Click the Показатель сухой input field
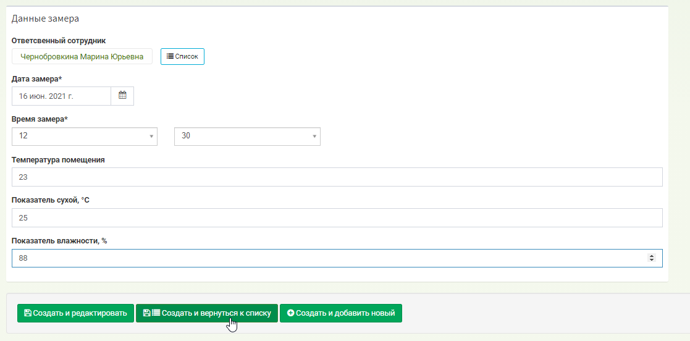This screenshot has height=341, width=690. point(337,218)
